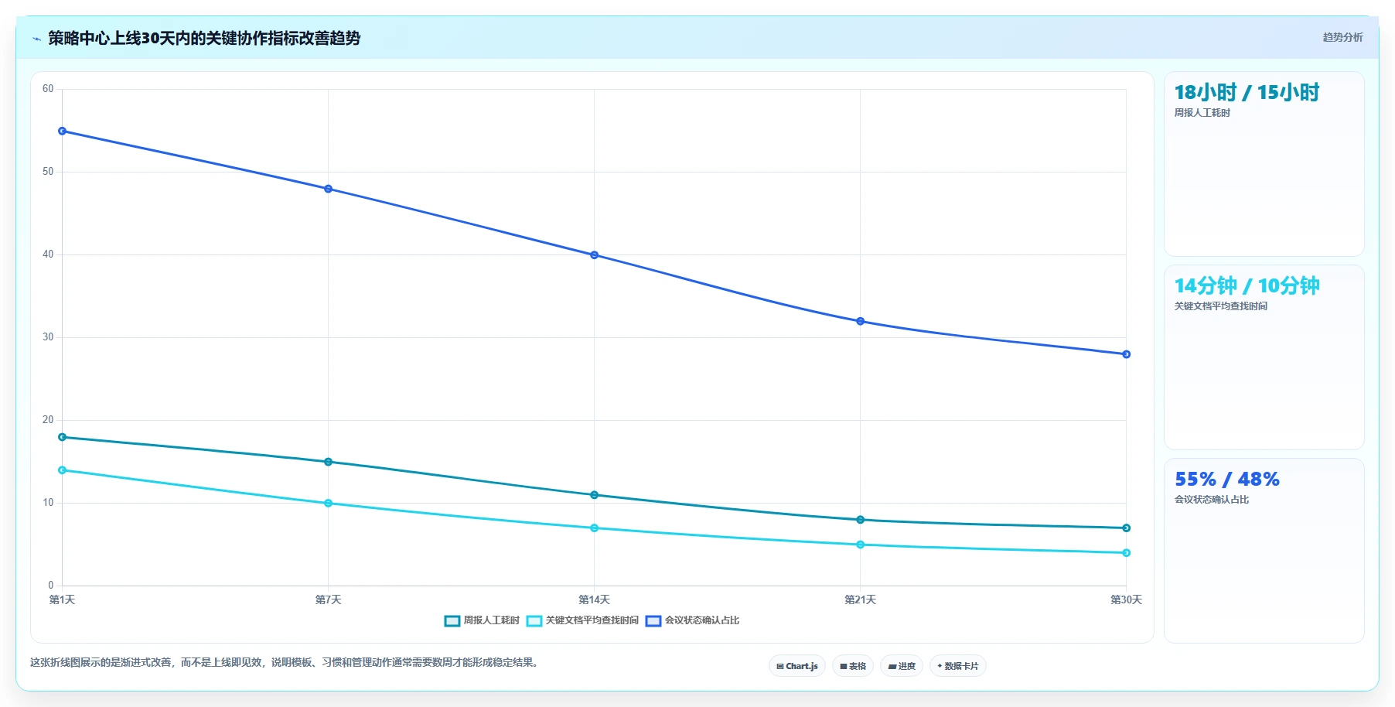Select the 会议状态确认占比 point at 第14天 (40)
Image resolution: width=1395 pixels, height=707 pixels.
(x=595, y=255)
